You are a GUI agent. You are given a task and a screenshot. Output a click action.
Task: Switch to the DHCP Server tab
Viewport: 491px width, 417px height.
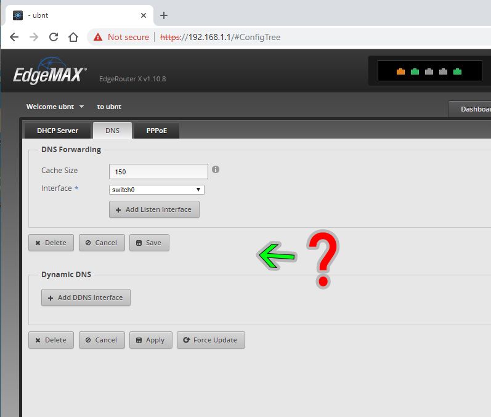point(57,131)
